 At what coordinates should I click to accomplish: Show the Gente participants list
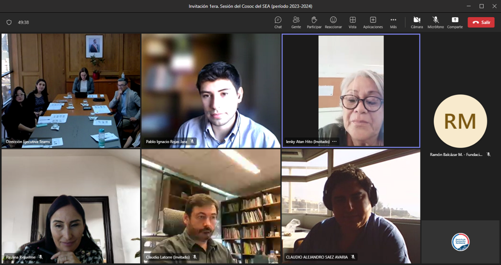296,22
